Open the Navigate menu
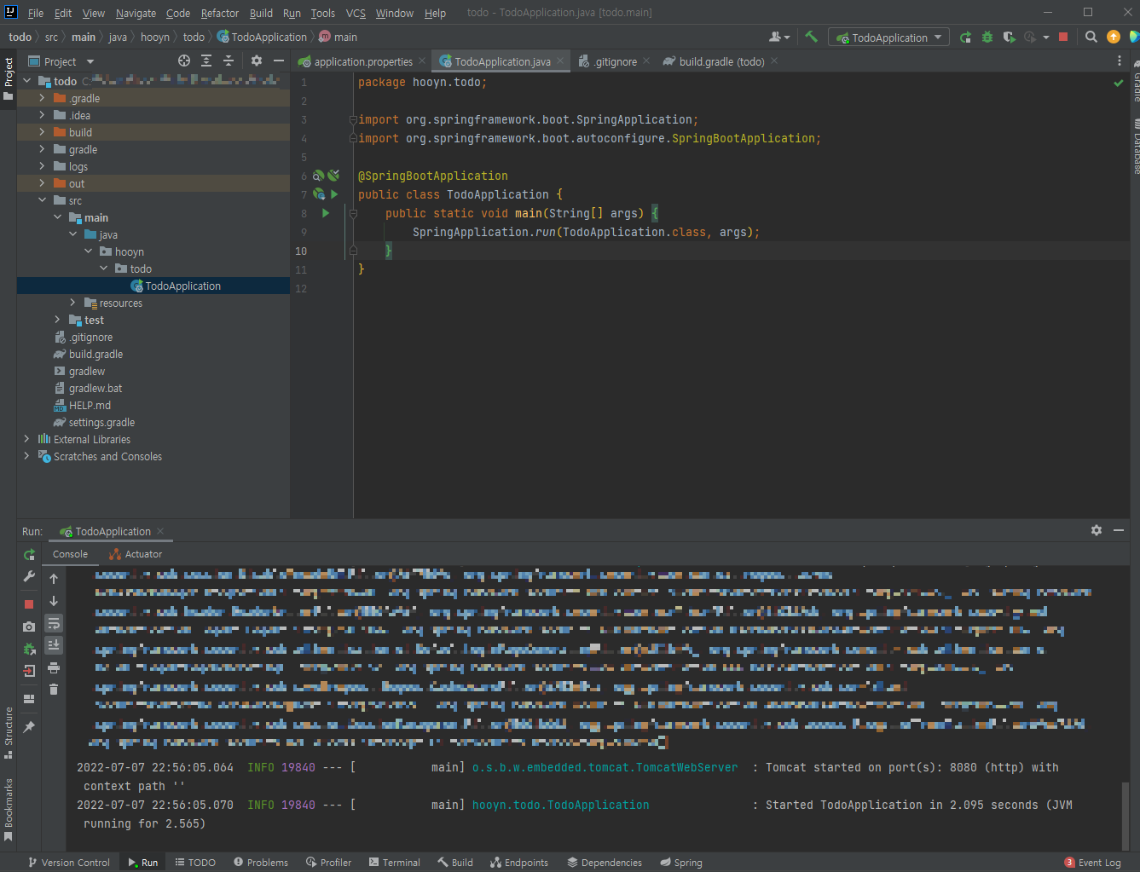This screenshot has width=1140, height=872. (136, 13)
